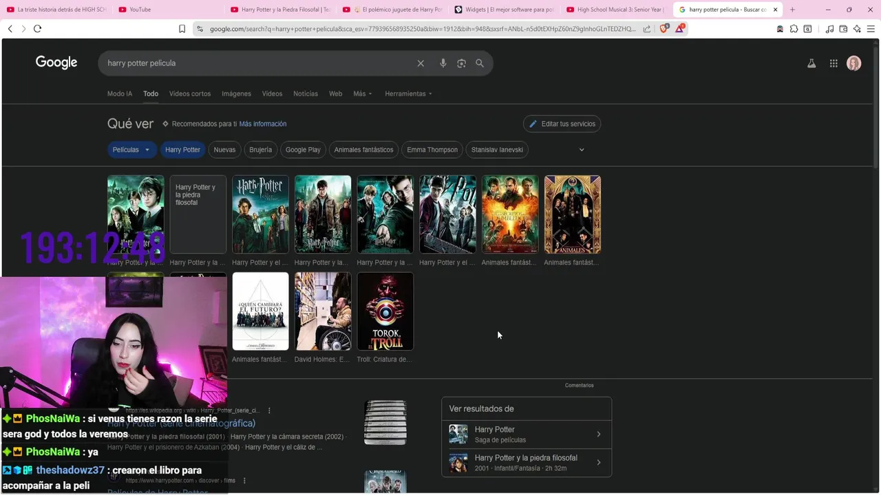
Task: Open the browser hamburger main menu
Action: point(871,29)
